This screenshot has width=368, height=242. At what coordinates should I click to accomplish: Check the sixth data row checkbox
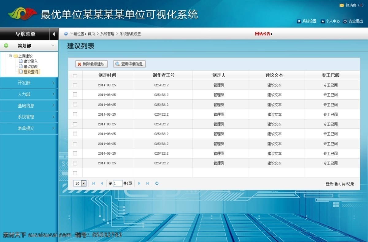pyautogui.click(x=75, y=134)
